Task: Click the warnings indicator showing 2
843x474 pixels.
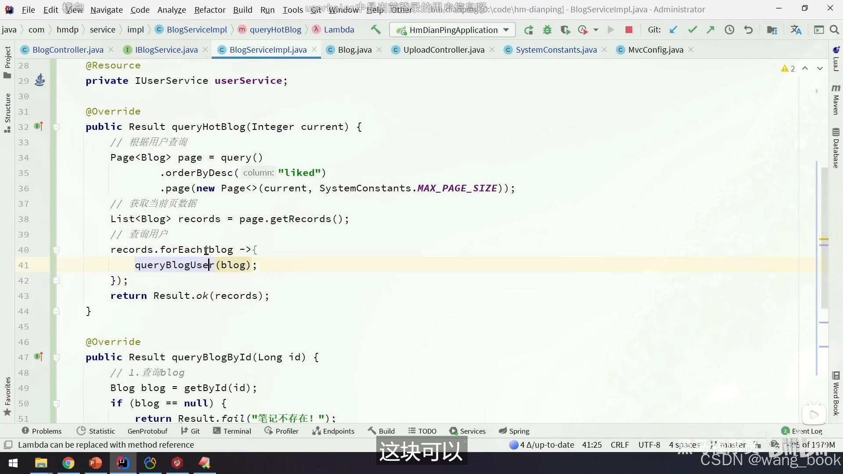Action: 788,68
